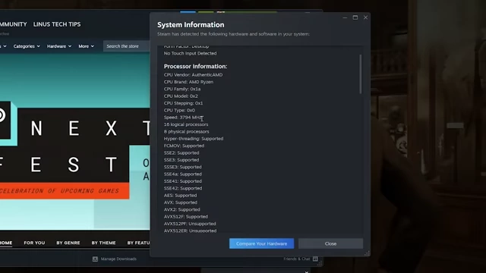Select the BY GENRE tab

click(68, 243)
